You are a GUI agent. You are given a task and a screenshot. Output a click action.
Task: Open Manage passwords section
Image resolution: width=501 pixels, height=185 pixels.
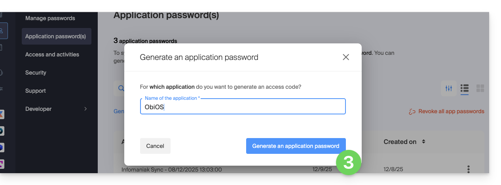50,18
